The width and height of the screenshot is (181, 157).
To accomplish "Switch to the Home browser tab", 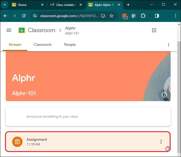I will 27,5.
